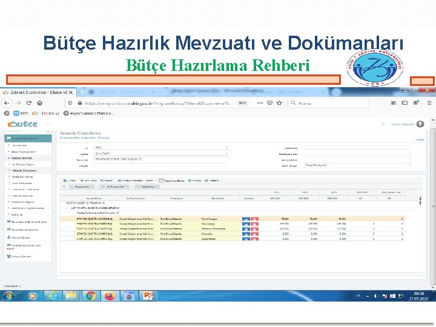Screen dimensions: 436x327
Task: Open the Detay dropdown on the right form side
Action: point(357,165)
